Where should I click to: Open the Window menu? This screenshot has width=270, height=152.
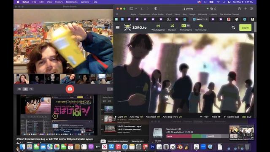(x=85, y=2)
